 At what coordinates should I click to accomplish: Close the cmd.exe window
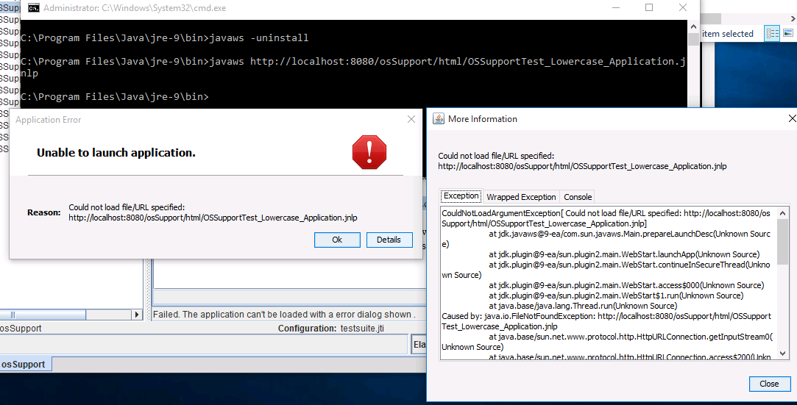pyautogui.click(x=683, y=7)
